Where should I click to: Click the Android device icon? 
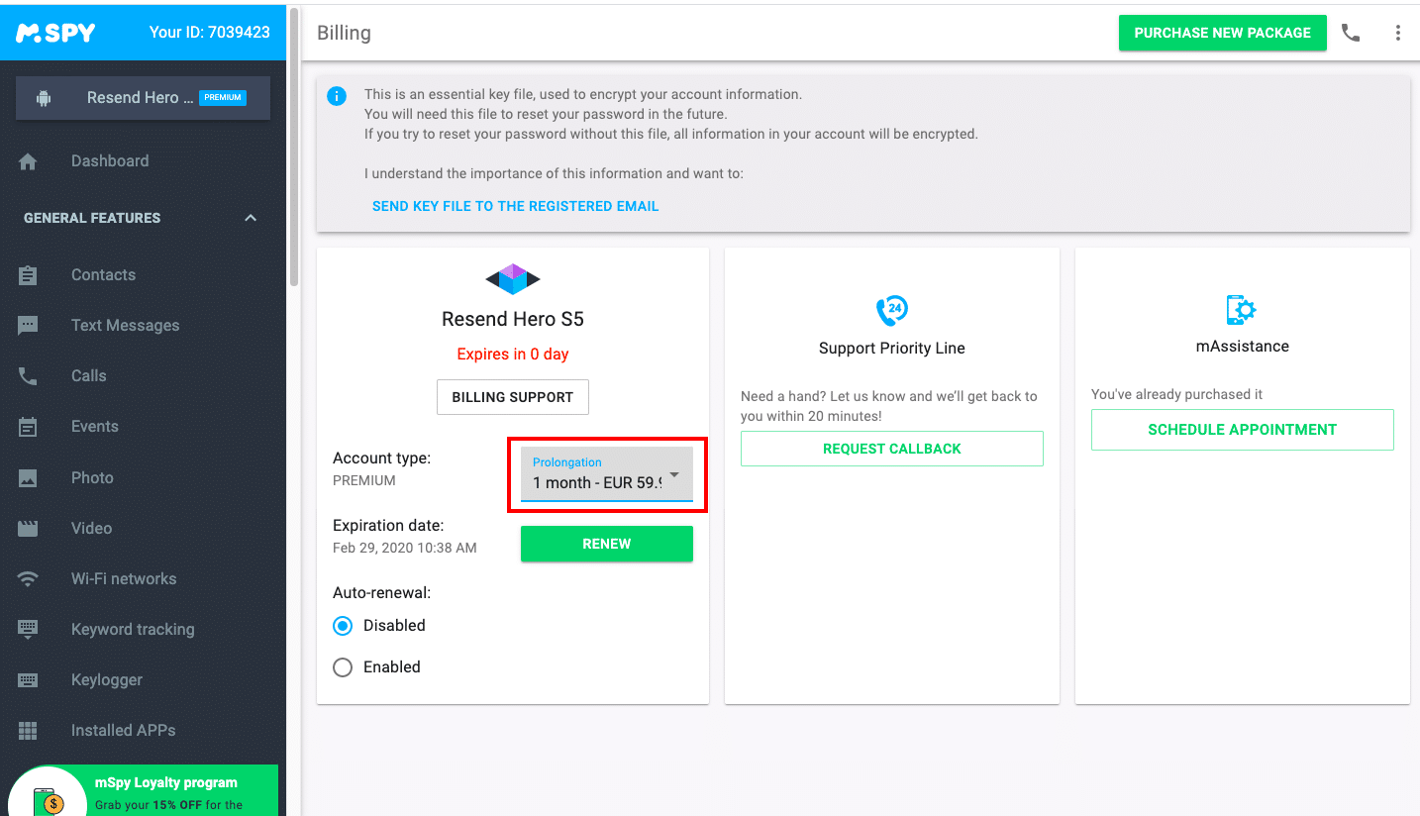point(43,98)
